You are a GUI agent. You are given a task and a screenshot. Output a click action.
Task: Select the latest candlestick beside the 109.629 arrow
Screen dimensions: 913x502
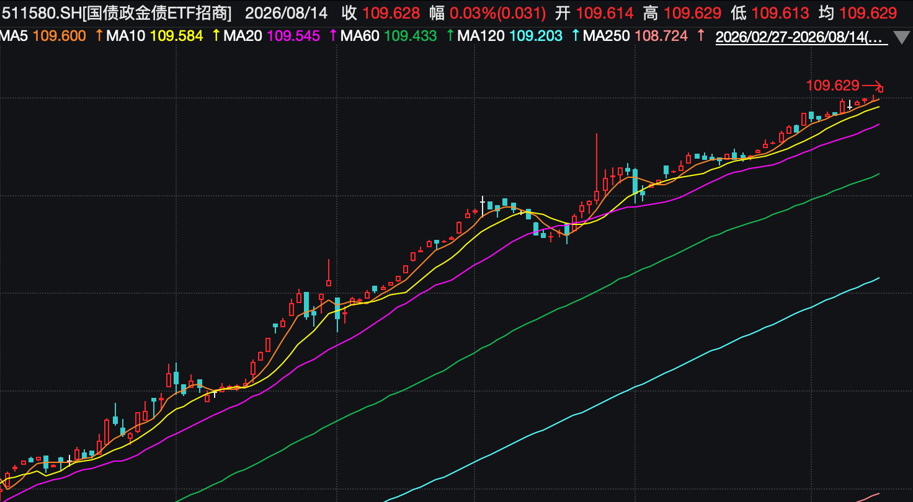pyautogui.click(x=880, y=89)
